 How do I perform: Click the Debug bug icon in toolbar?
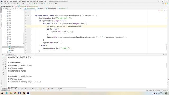pos(34,4)
